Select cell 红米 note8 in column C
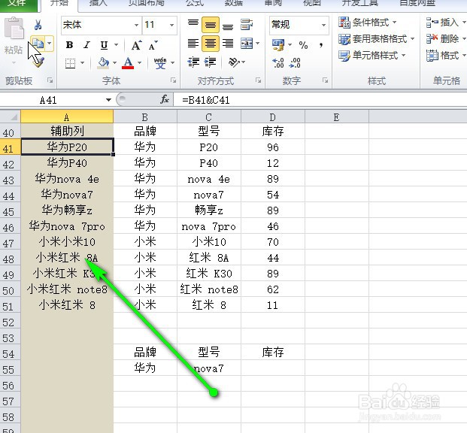This screenshot has height=433, width=467. point(209,289)
